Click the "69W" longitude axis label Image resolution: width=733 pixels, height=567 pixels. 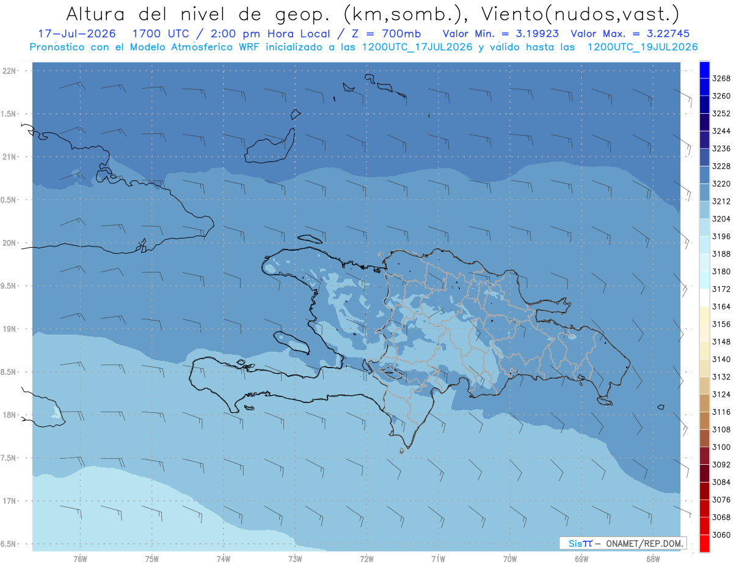click(581, 558)
